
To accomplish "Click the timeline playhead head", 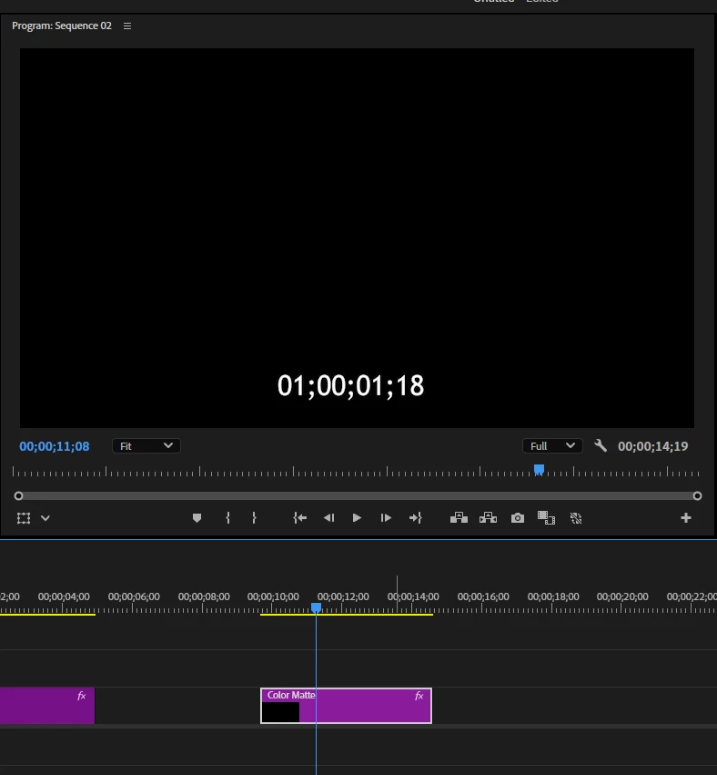I will [x=316, y=608].
